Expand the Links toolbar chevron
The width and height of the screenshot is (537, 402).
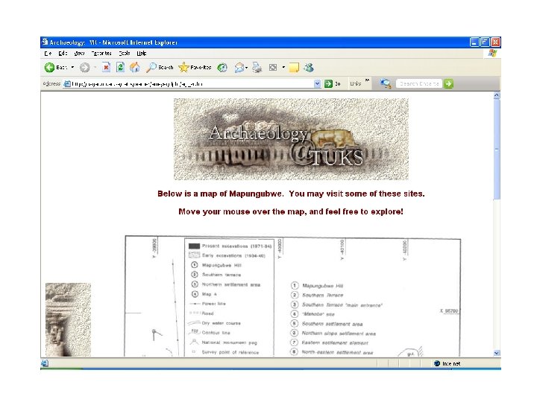pos(367,80)
